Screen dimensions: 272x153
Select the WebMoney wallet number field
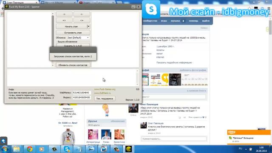coord(82,93)
